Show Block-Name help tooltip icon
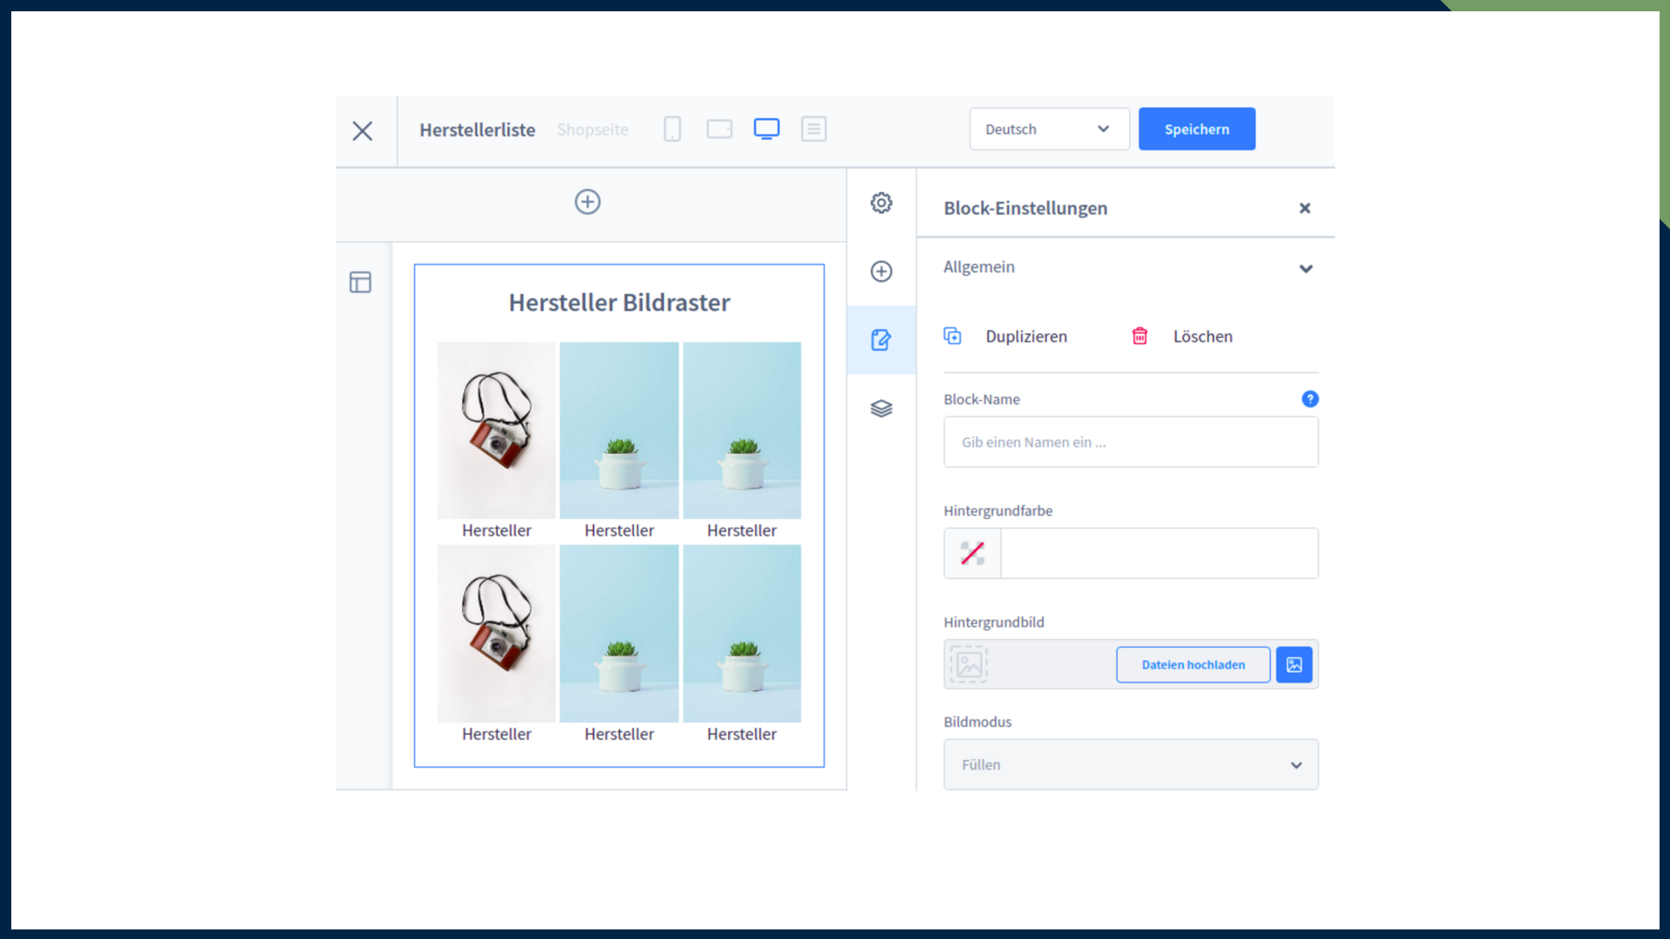The width and height of the screenshot is (1670, 939). pyautogui.click(x=1309, y=399)
